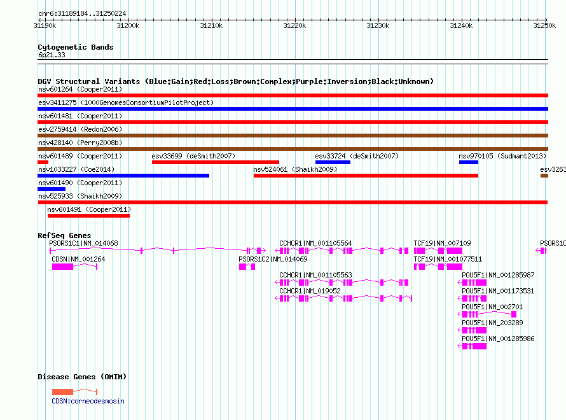Click the Cytogenetic Bands track title
This screenshot has height=420, width=566.
[76, 47]
